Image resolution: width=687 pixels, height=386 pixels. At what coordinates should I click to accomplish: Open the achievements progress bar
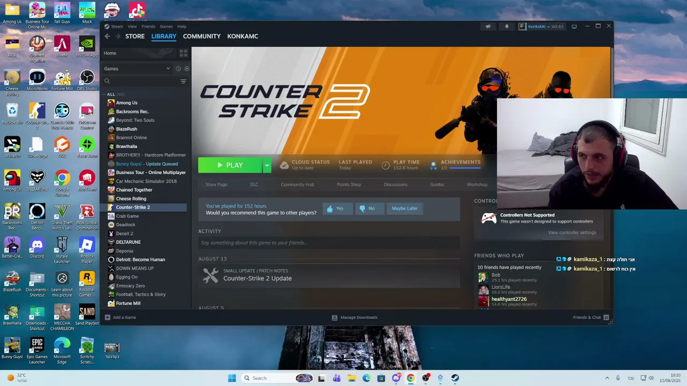click(x=465, y=168)
